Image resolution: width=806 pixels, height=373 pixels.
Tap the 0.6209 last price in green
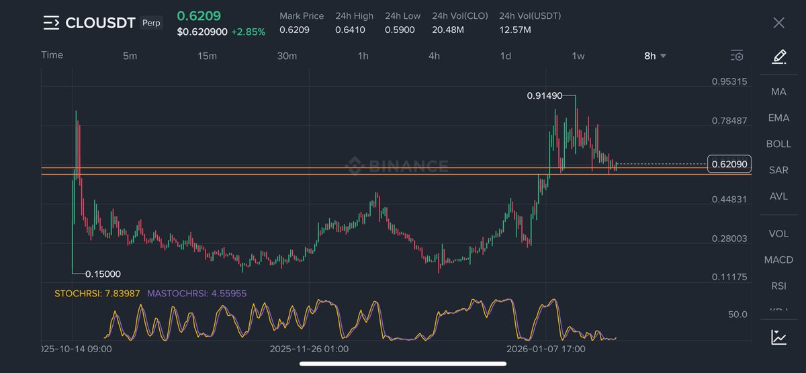199,15
